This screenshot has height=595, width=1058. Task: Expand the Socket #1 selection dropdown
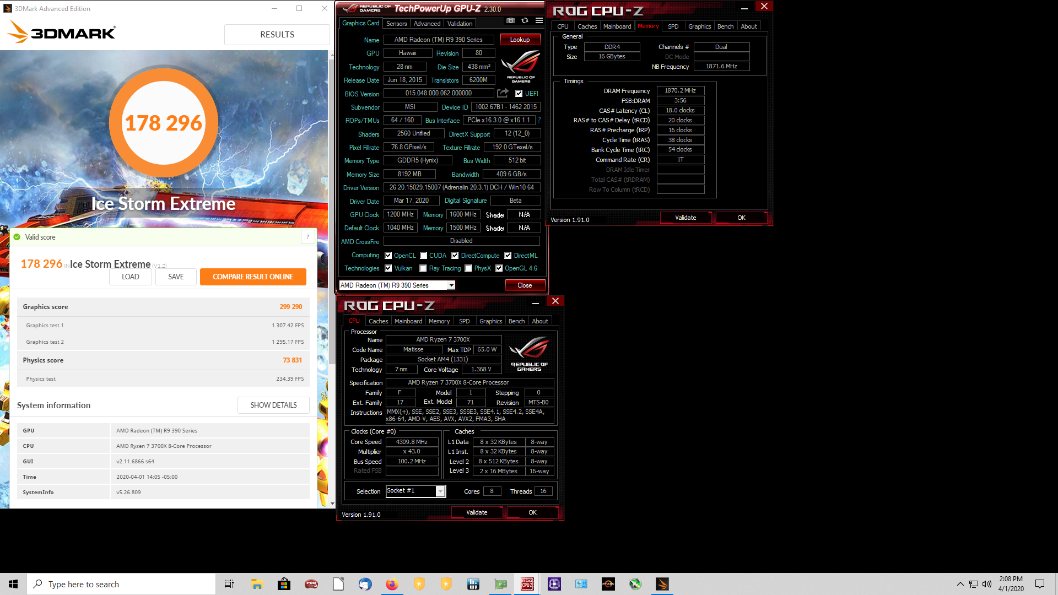(x=440, y=491)
